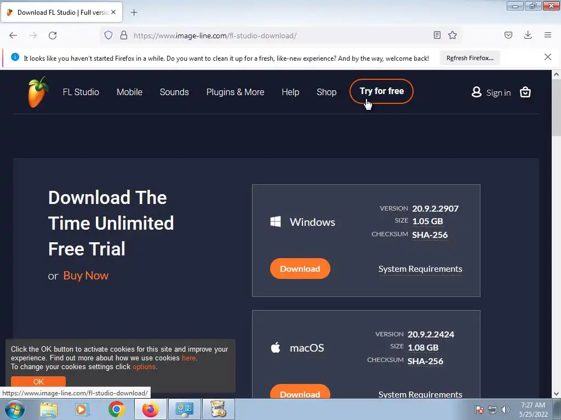The height and width of the screenshot is (420, 561).
Task: Dismiss the Refresh Firefox notification bar
Action: pos(548,57)
